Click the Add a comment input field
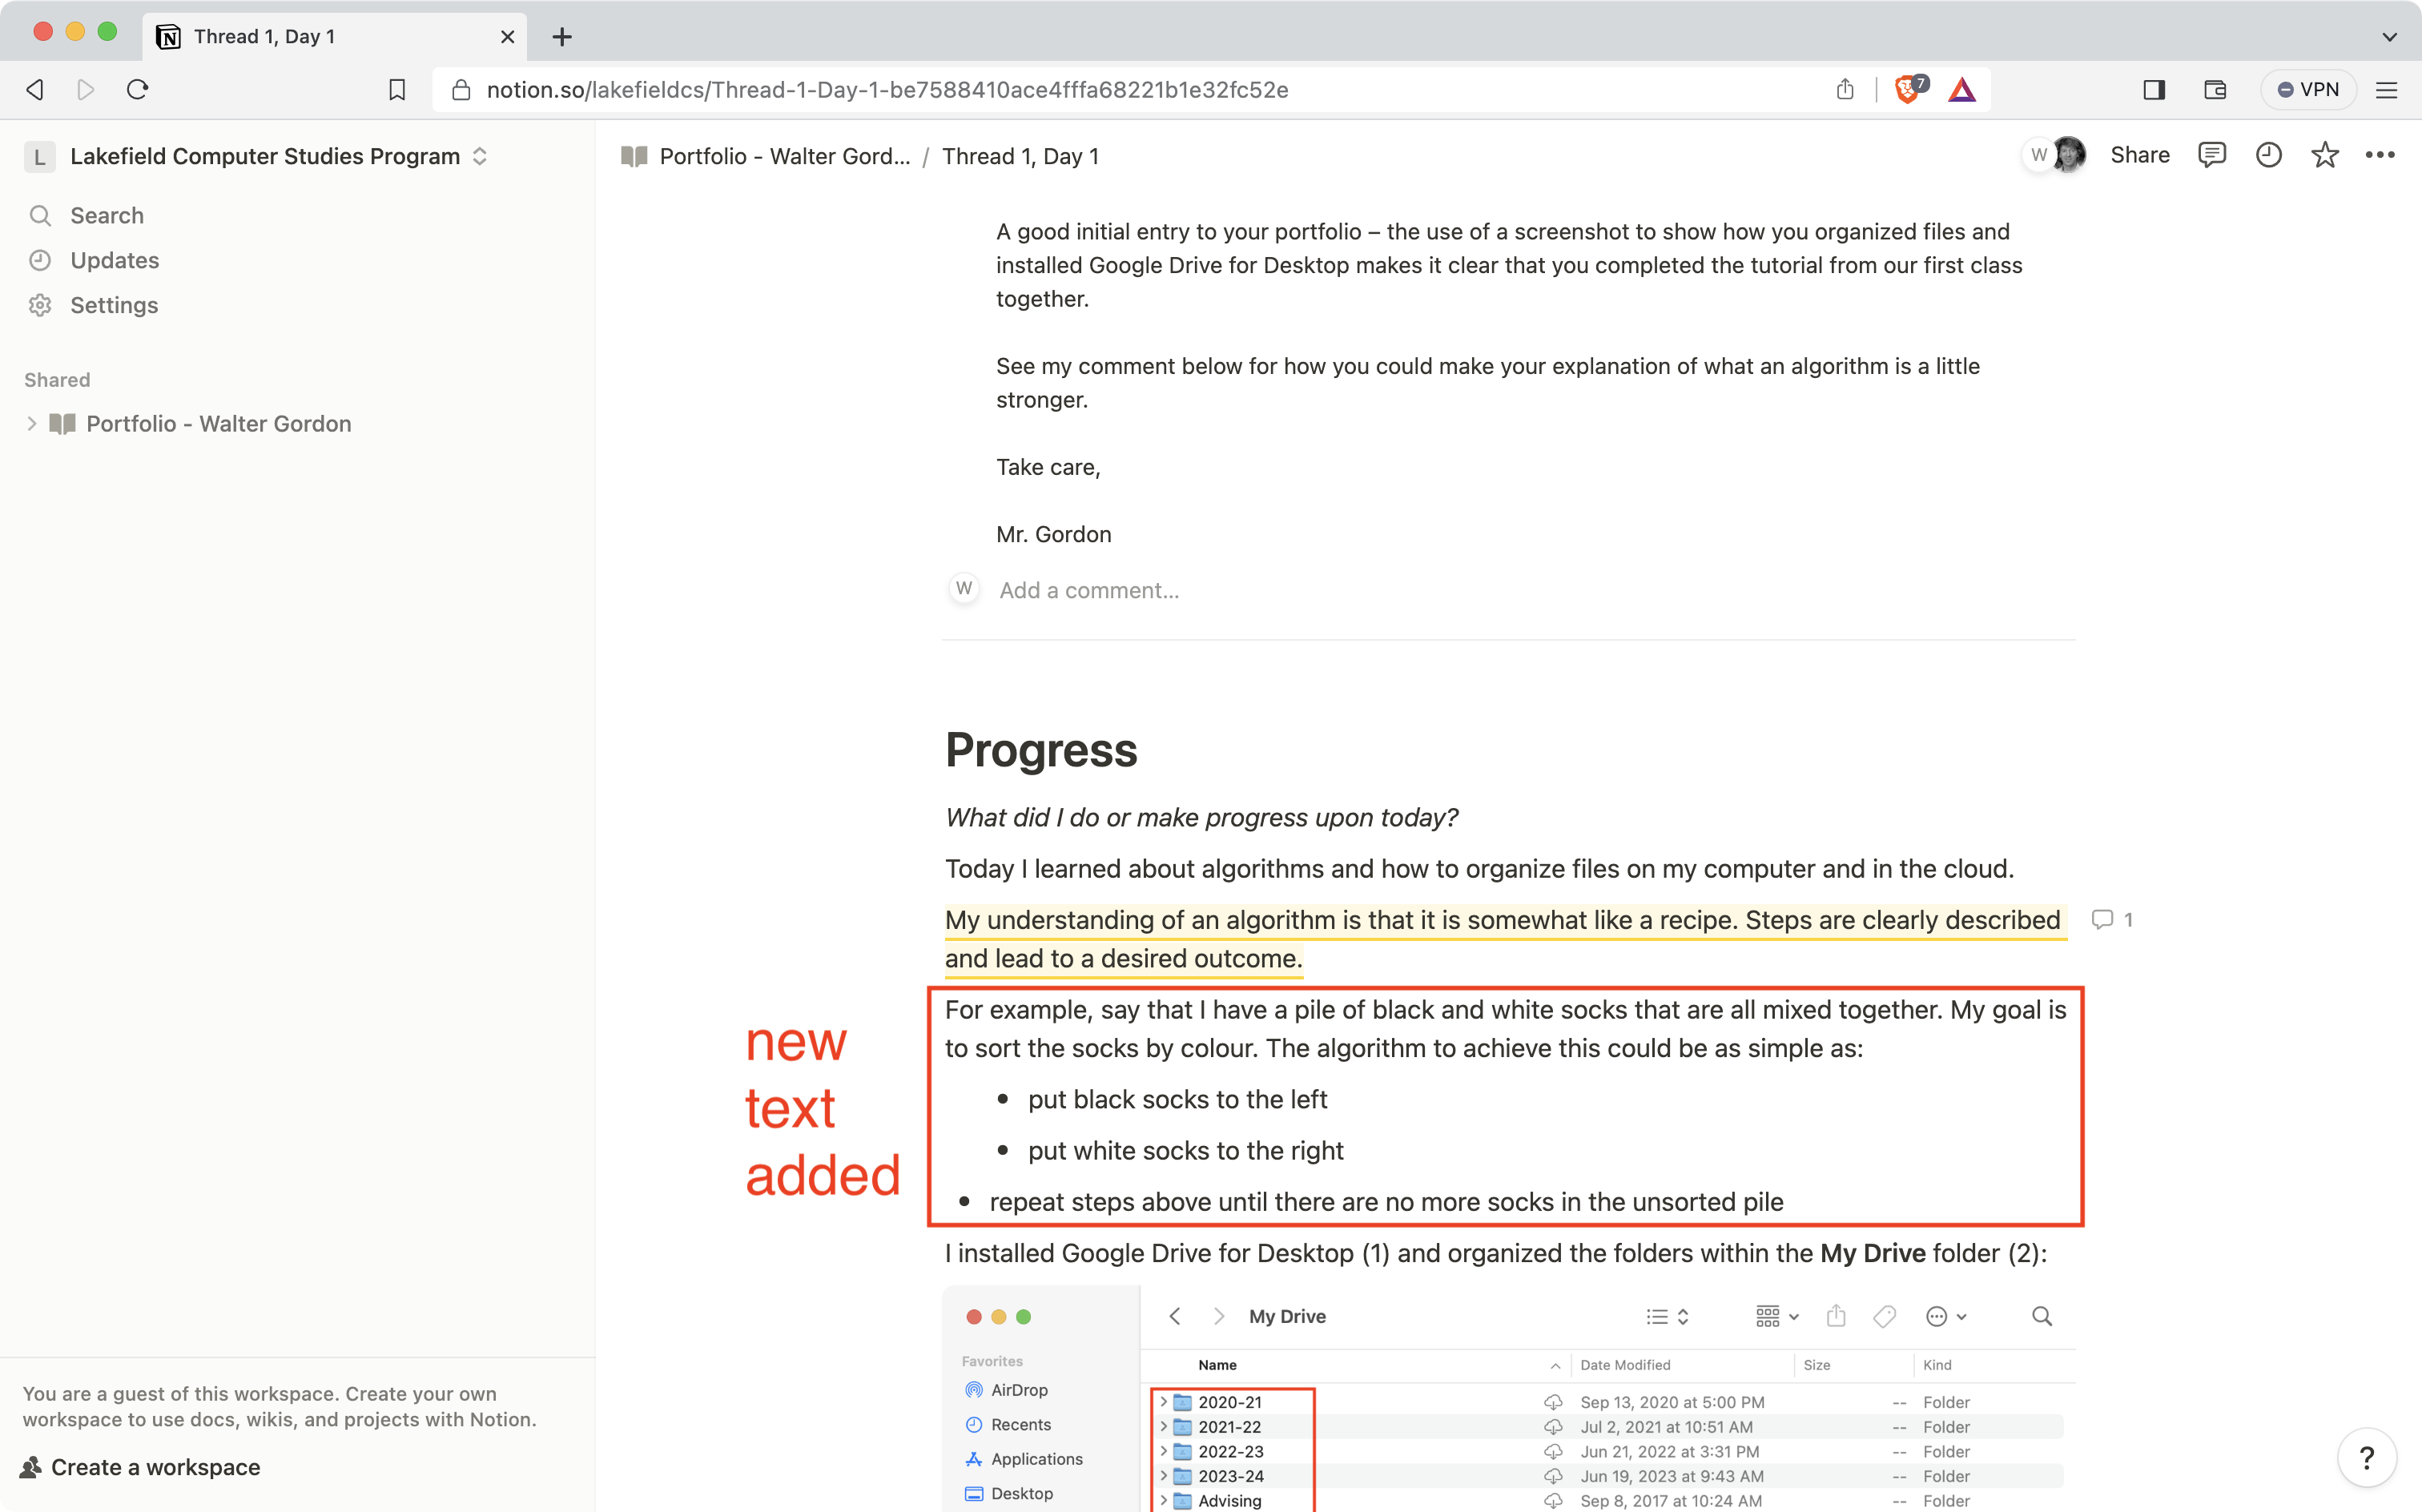This screenshot has height=1512, width=2422. point(1088,590)
